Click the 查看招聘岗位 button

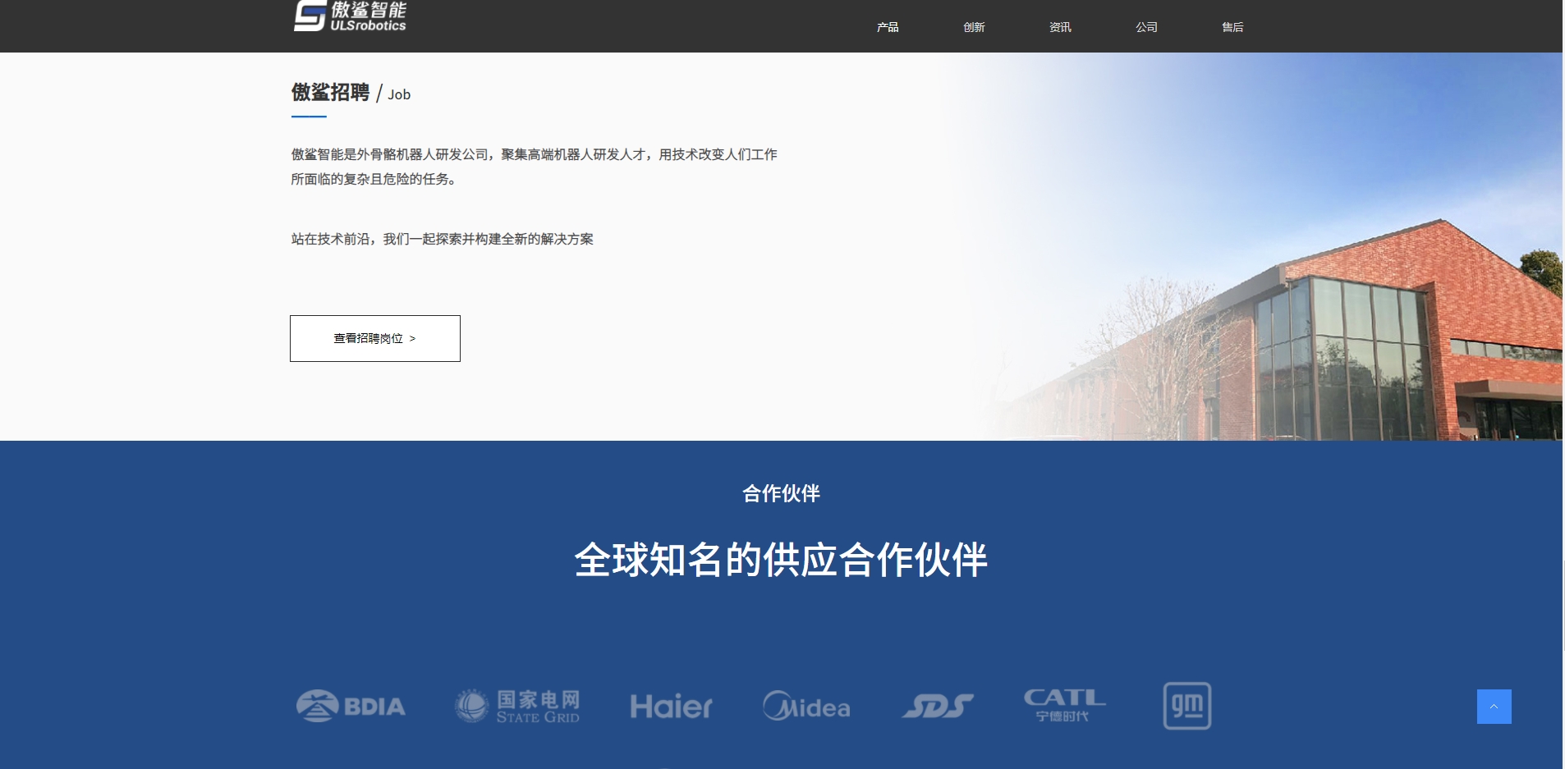click(375, 338)
